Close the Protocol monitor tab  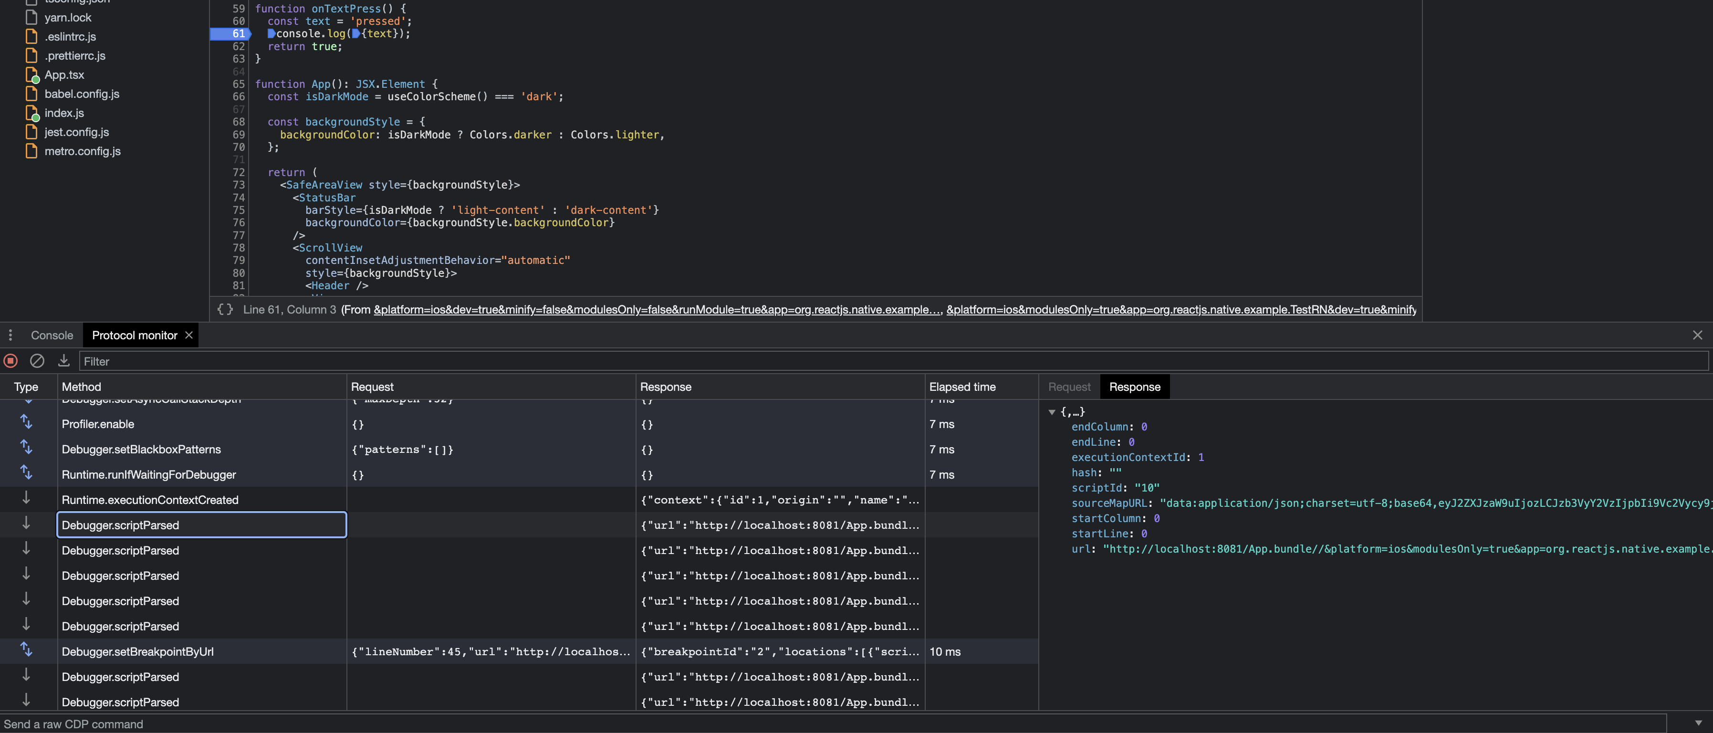188,335
